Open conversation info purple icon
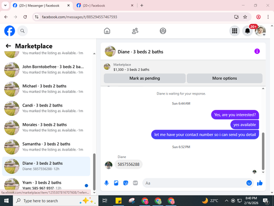Image resolution: width=274 pixels, height=206 pixels. (x=257, y=51)
